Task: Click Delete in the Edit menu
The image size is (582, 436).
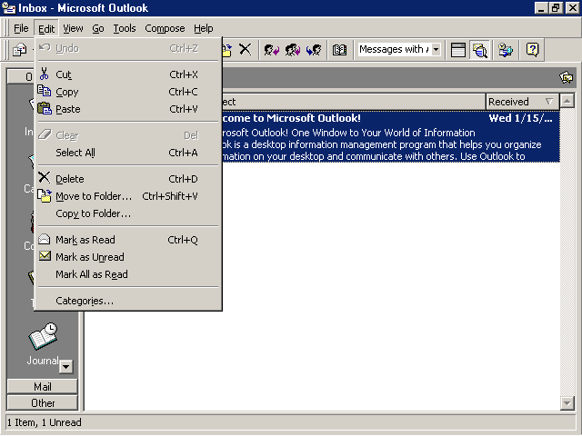Action: (128, 179)
